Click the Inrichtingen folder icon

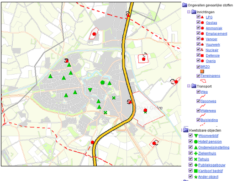pyautogui.click(x=194, y=12)
